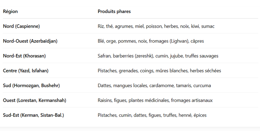Select the Raisins, figues products cell
The height and width of the screenshot is (131, 260).
pos(155,100)
